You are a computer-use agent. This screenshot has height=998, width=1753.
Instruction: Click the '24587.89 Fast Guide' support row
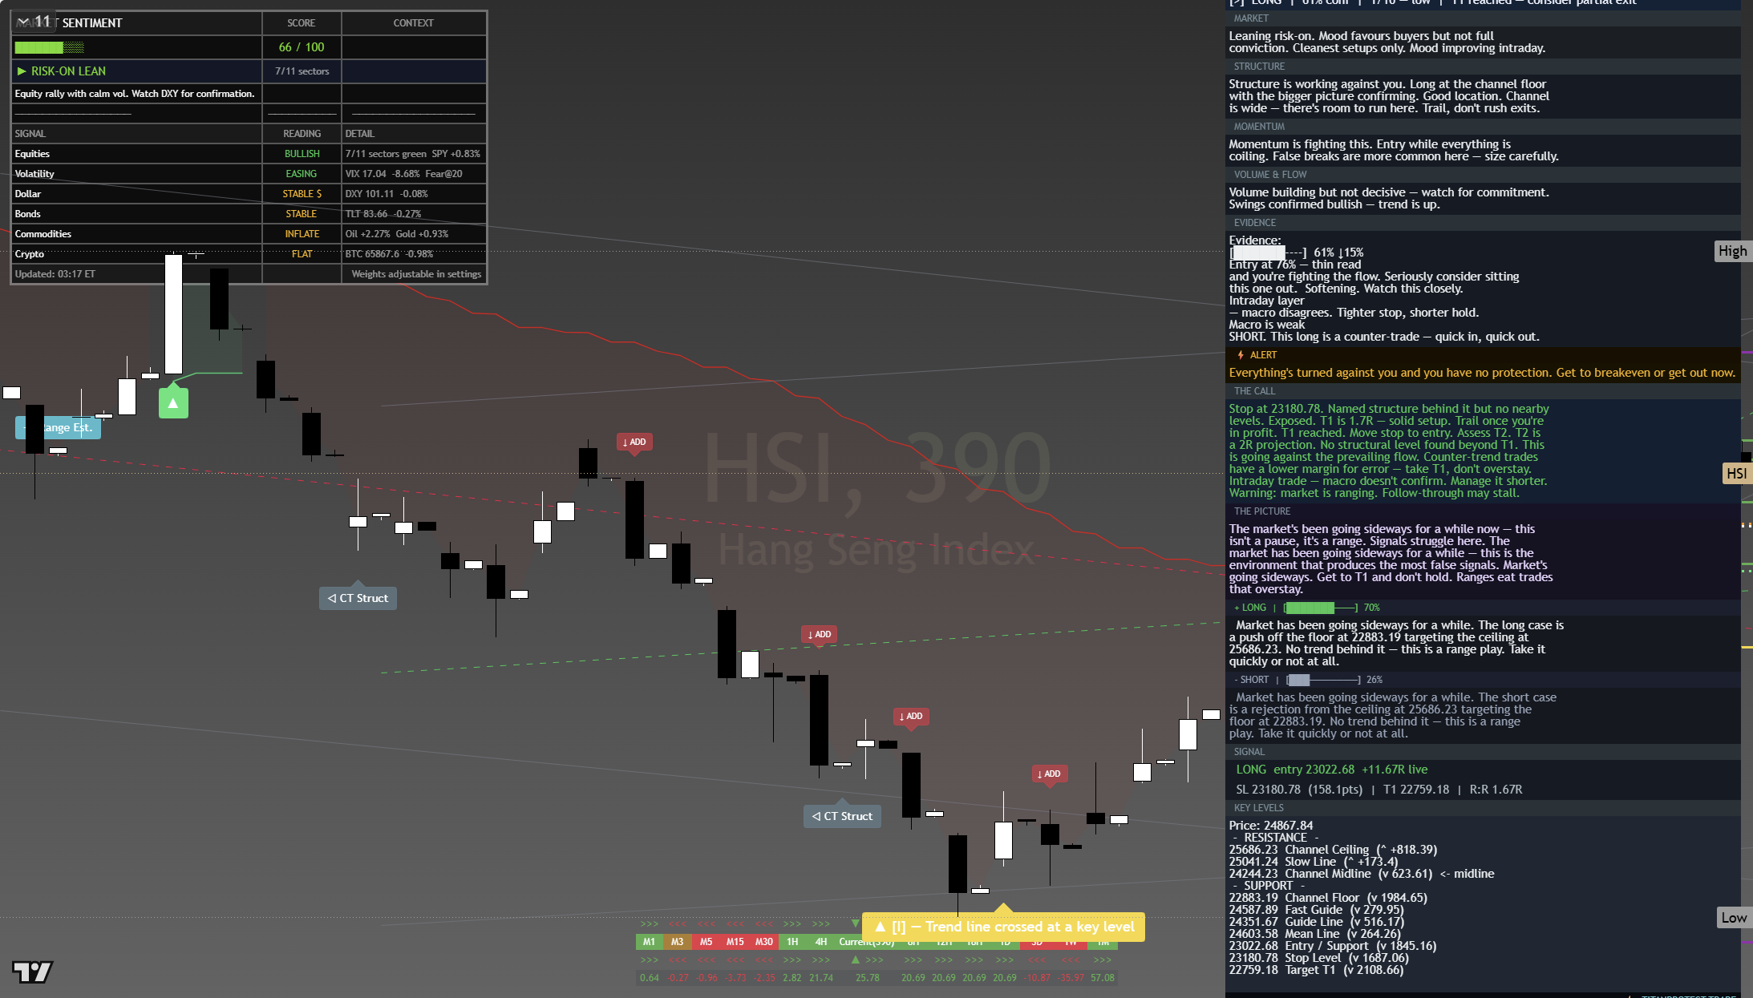pyautogui.click(x=1316, y=910)
